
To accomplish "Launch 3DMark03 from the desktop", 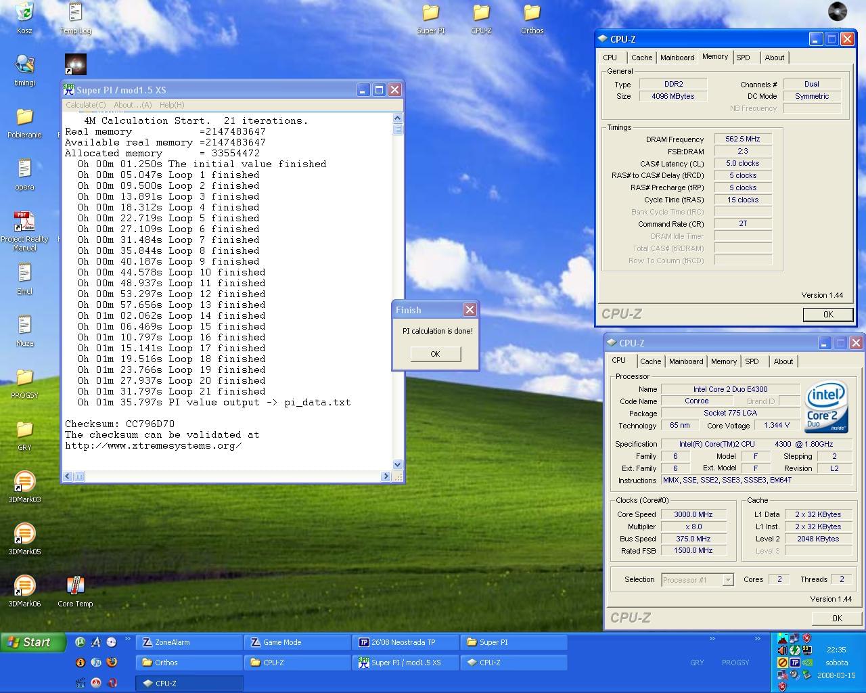I will [24, 487].
